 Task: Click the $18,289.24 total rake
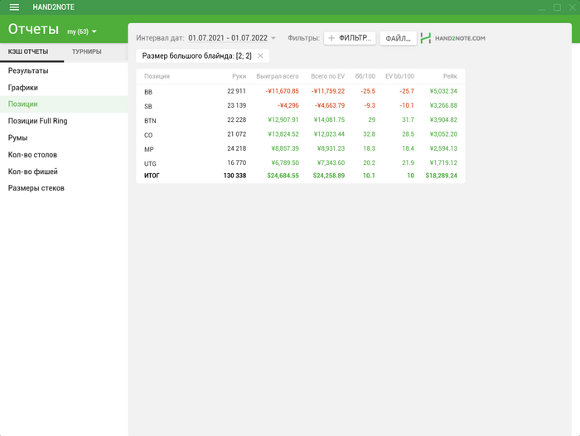coord(442,176)
